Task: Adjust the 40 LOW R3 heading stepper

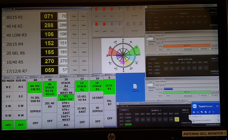Action: click(x=67, y=34)
